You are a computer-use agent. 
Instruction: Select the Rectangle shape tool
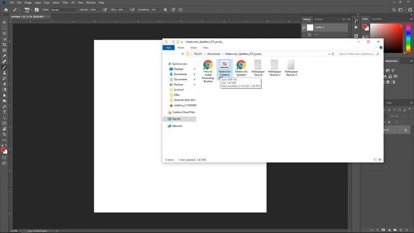click(5, 123)
